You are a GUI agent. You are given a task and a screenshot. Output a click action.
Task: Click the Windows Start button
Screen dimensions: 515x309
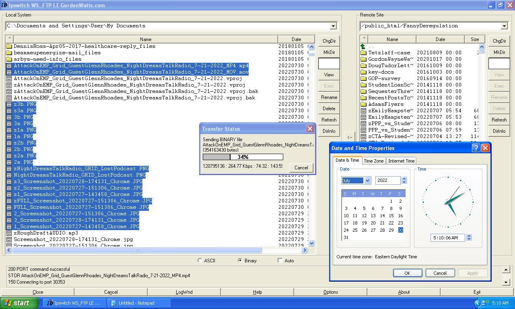pos(19,303)
